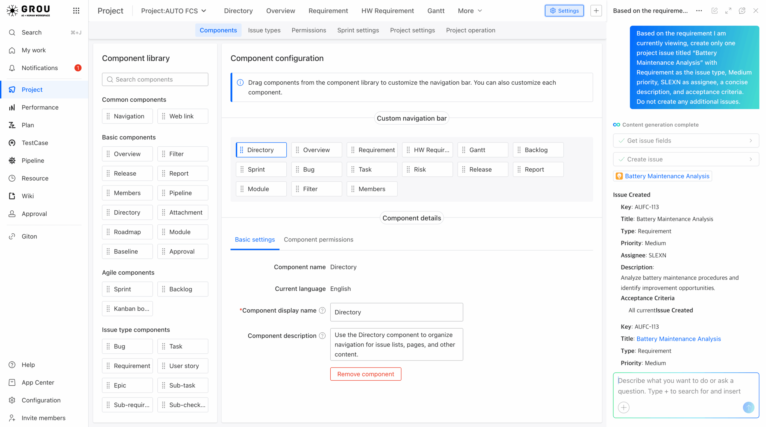Viewport: 766px width, 427px height.
Task: Select Epic component in library
Action: click(127, 385)
